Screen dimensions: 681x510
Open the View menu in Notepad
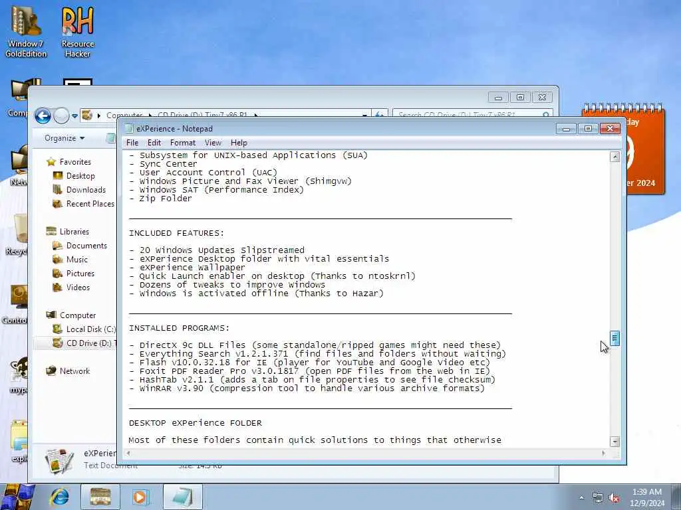coord(213,143)
